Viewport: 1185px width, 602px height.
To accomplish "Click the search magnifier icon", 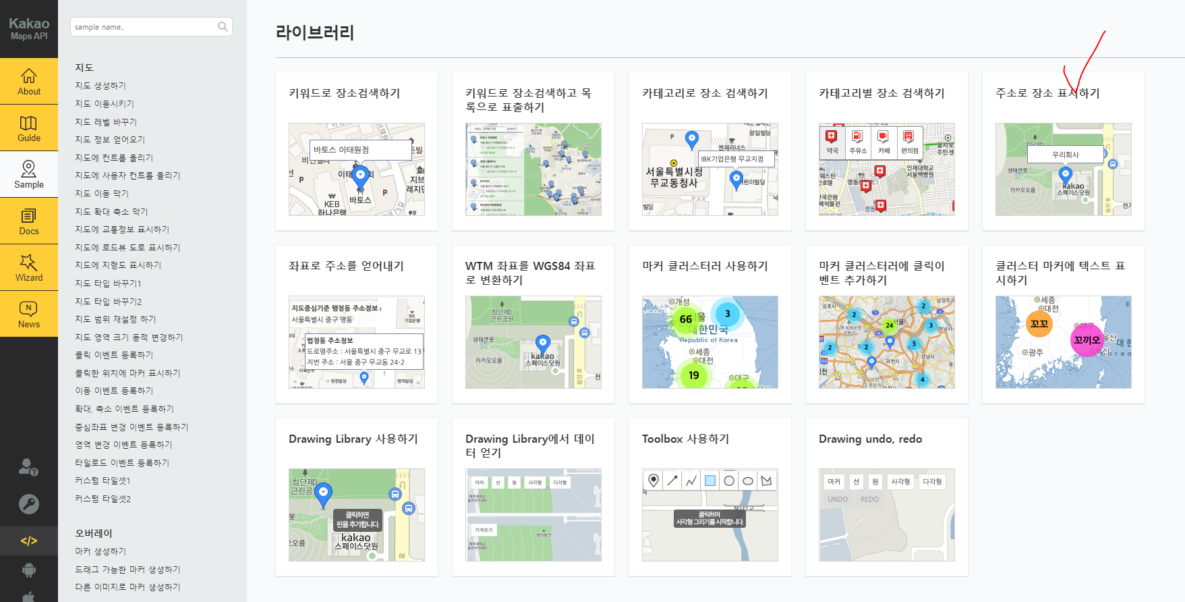I will pos(223,27).
